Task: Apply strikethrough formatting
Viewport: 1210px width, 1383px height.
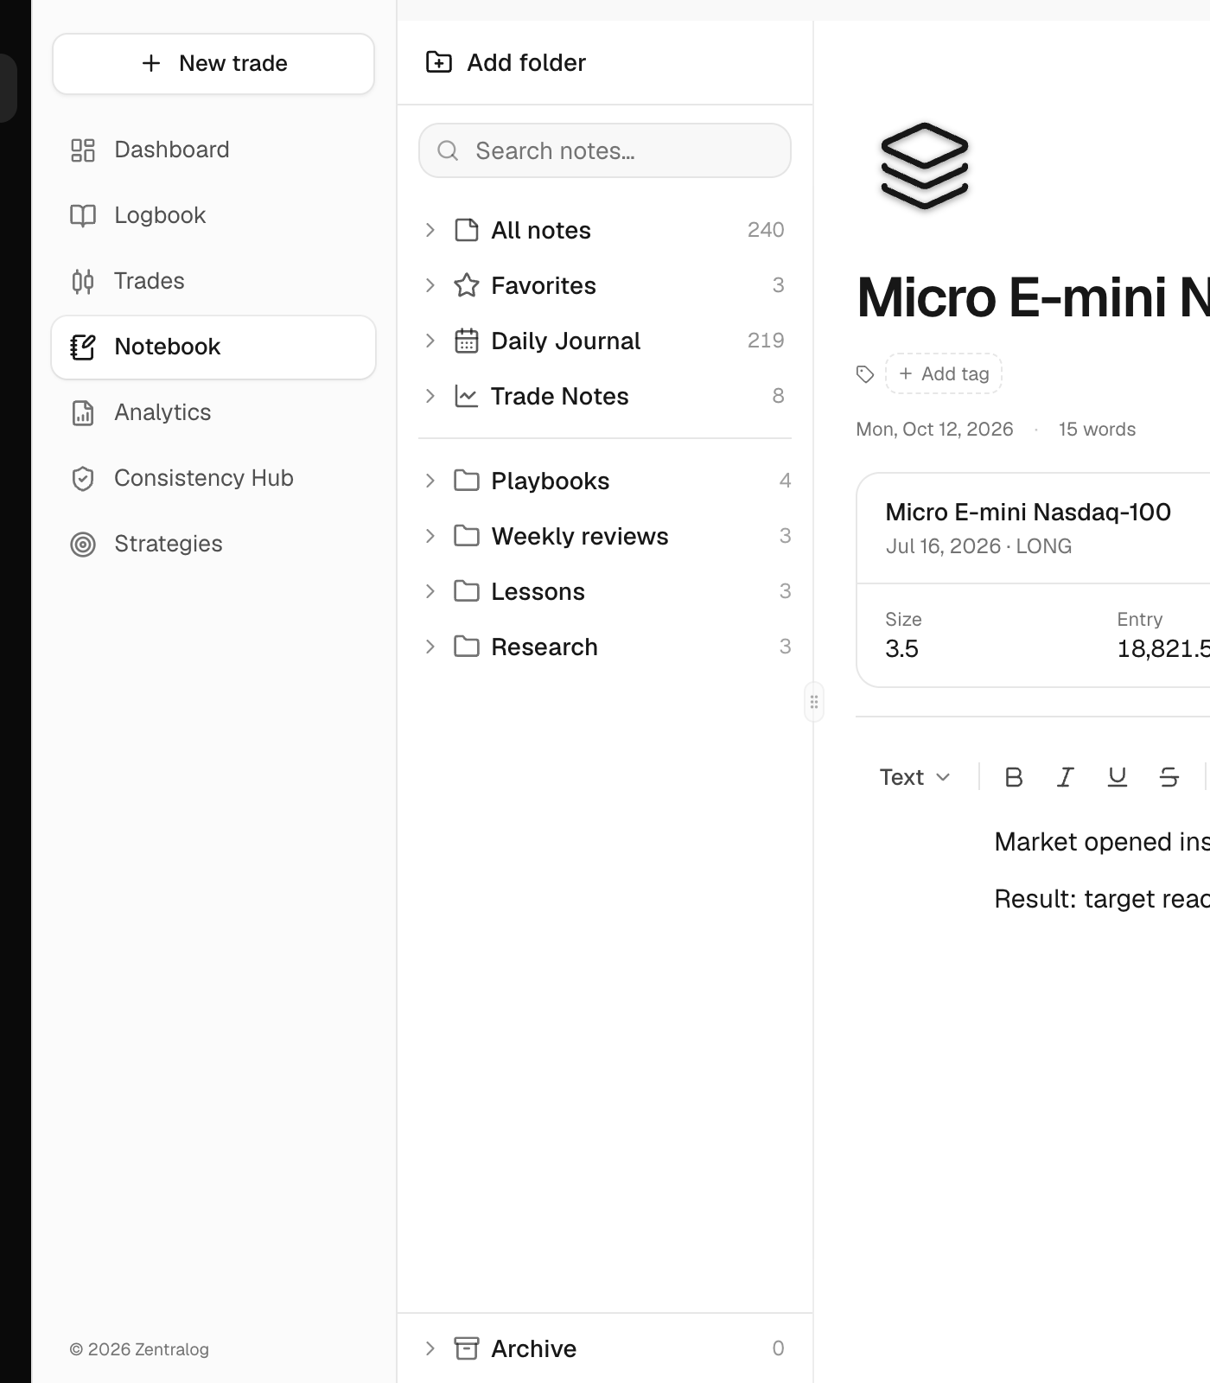Action: [1169, 778]
